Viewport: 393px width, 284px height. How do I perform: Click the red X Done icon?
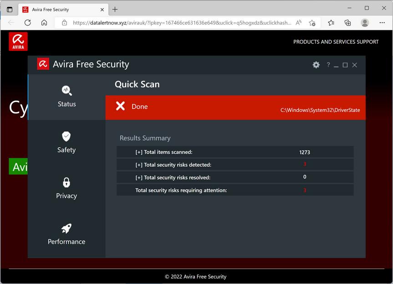point(120,106)
